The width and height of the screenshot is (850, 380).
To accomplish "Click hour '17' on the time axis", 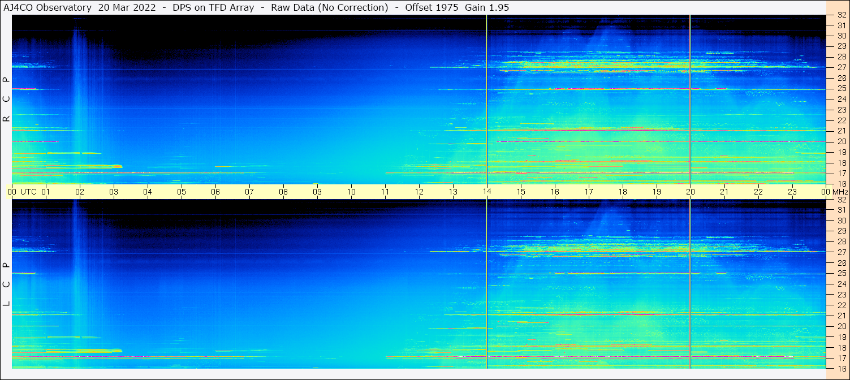I will click(589, 192).
